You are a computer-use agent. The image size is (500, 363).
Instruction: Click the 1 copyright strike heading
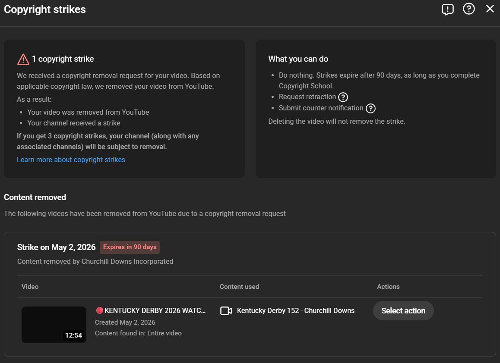pos(63,59)
